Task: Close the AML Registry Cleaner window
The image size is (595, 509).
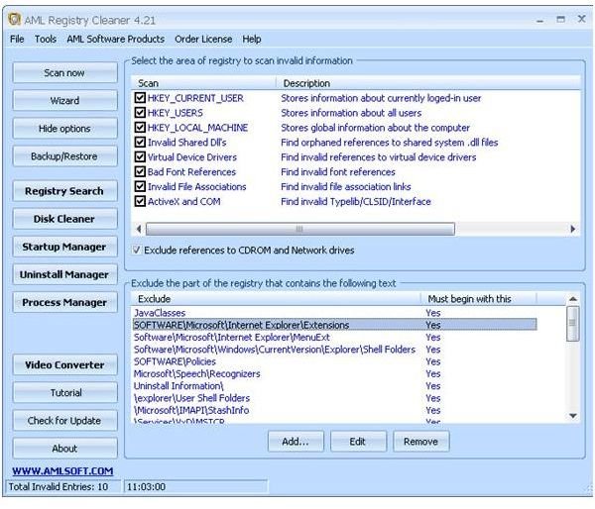Action: coord(581,19)
